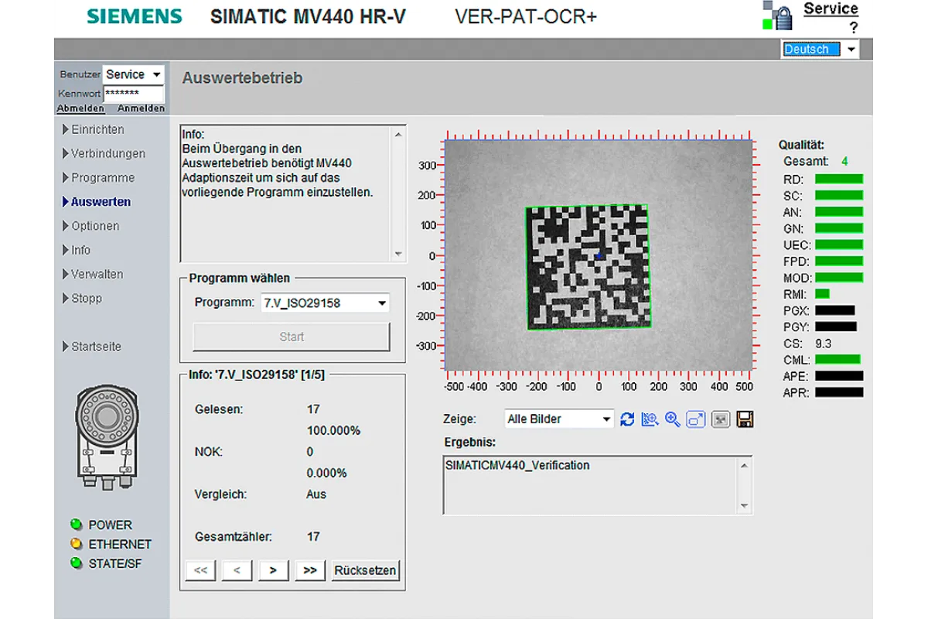Click the Rücksetzen button
The image size is (928, 619).
coord(365,571)
